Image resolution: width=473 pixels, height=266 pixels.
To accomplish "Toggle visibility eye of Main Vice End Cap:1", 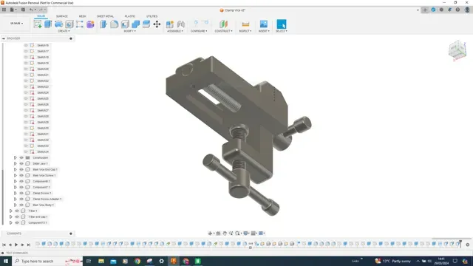I will coord(21,169).
